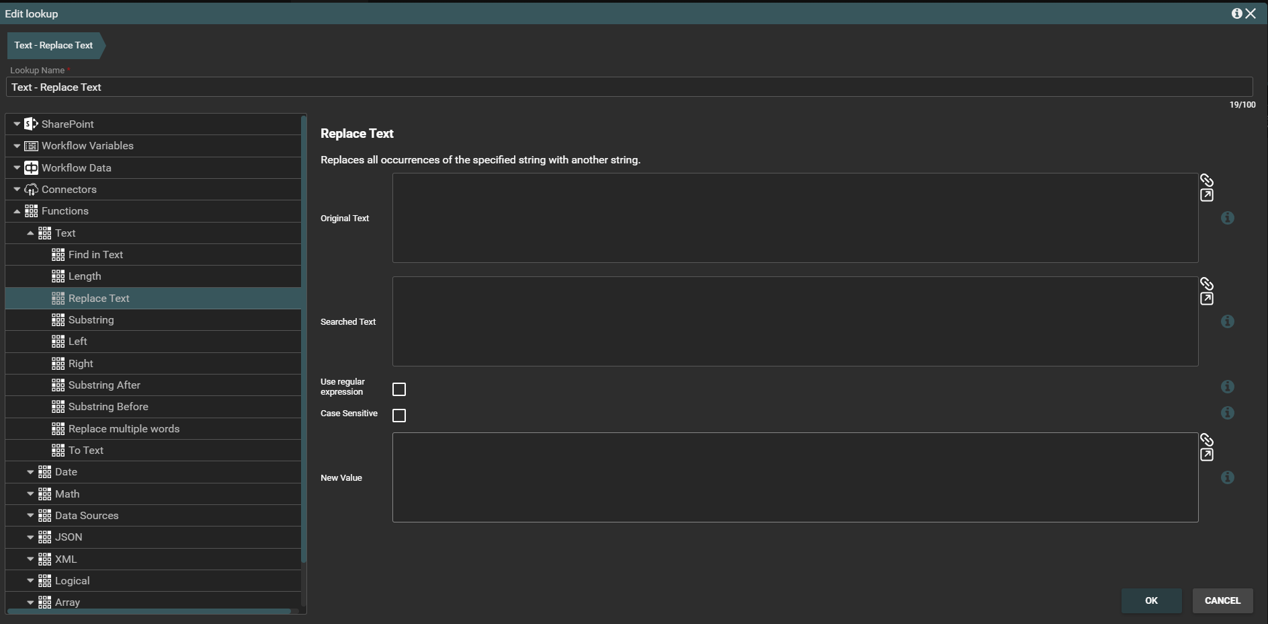Screen dimensions: 1268x624
Task: Expand the SharePoint tree node
Action: pos(17,124)
